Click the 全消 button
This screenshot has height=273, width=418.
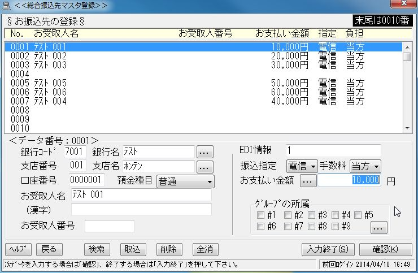click(205, 249)
